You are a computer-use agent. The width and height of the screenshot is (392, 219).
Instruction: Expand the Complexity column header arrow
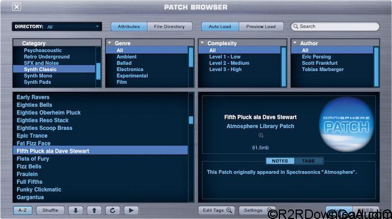202,43
